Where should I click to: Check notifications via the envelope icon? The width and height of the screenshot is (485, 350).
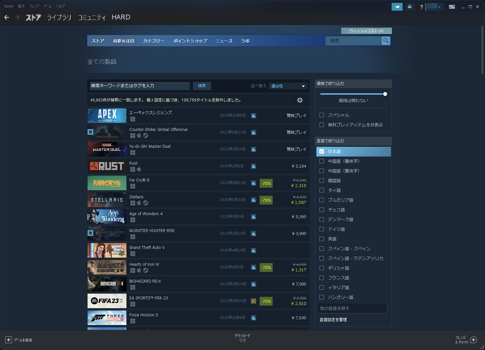(410, 6)
